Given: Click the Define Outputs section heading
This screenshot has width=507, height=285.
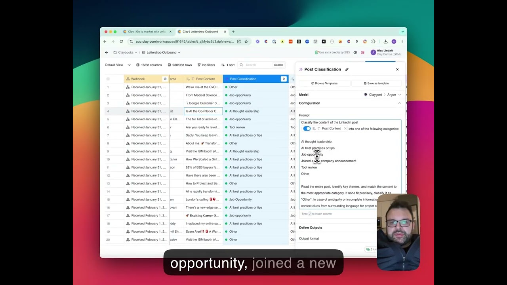Looking at the screenshot, I should click(x=311, y=228).
